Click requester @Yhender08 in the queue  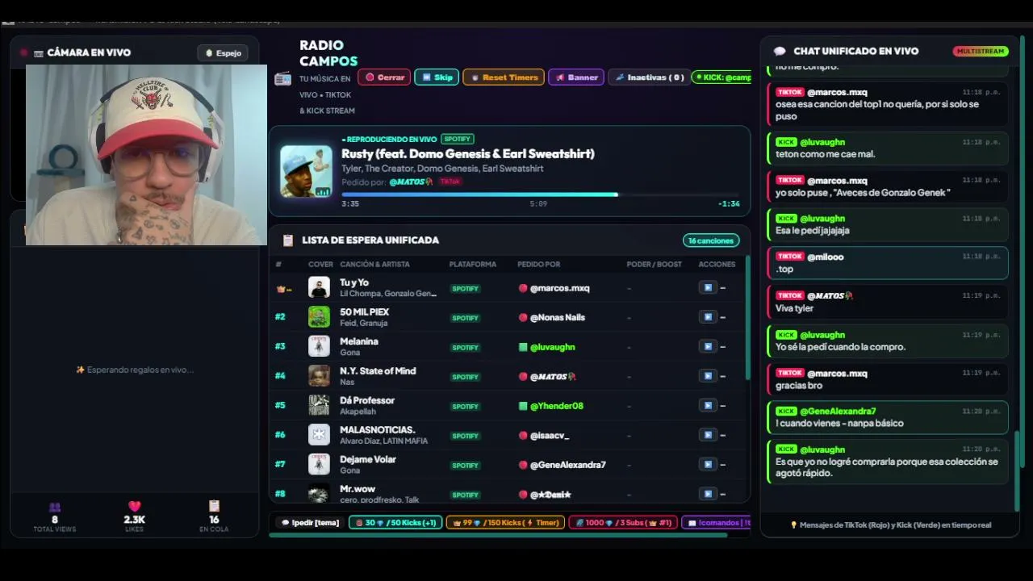point(557,406)
